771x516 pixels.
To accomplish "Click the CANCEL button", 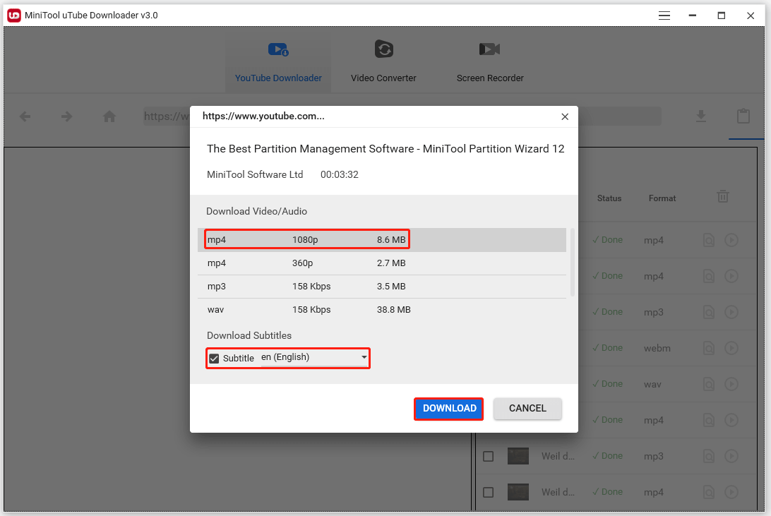I will (527, 409).
